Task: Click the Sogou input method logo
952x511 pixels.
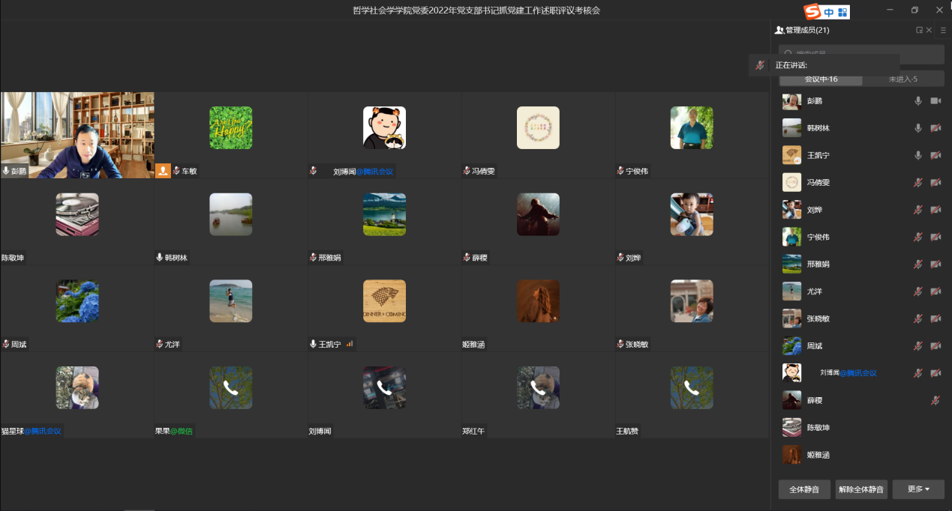Action: pos(812,12)
